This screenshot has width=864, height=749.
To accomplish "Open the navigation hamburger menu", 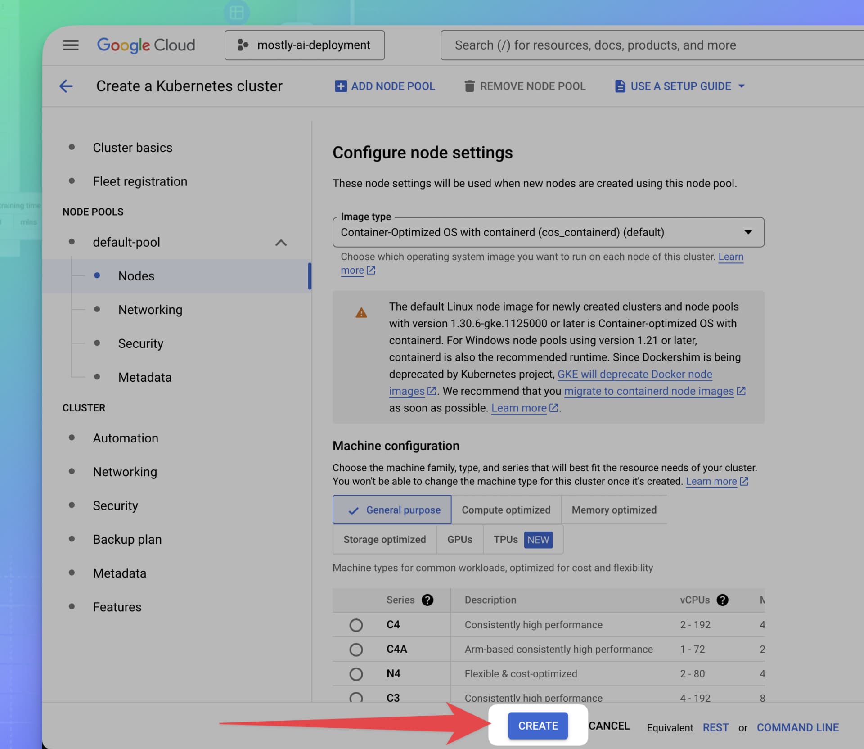I will coord(71,45).
